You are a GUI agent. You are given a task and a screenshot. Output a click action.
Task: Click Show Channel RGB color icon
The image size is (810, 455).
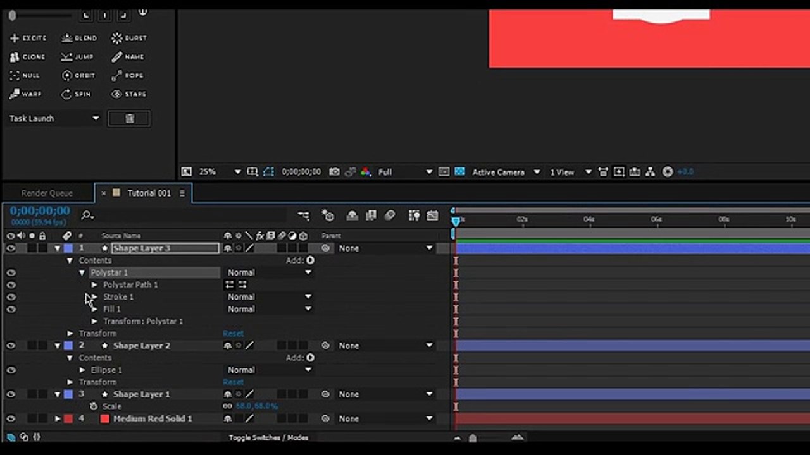pos(366,172)
